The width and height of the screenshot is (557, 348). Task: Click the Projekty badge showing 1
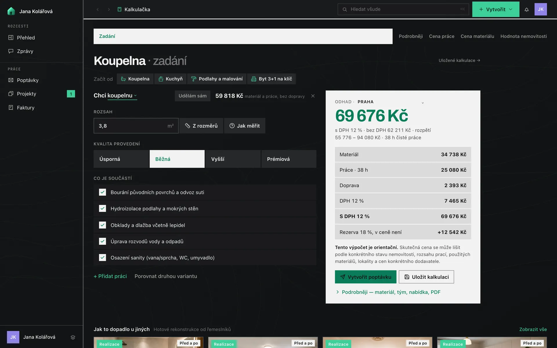point(71,94)
